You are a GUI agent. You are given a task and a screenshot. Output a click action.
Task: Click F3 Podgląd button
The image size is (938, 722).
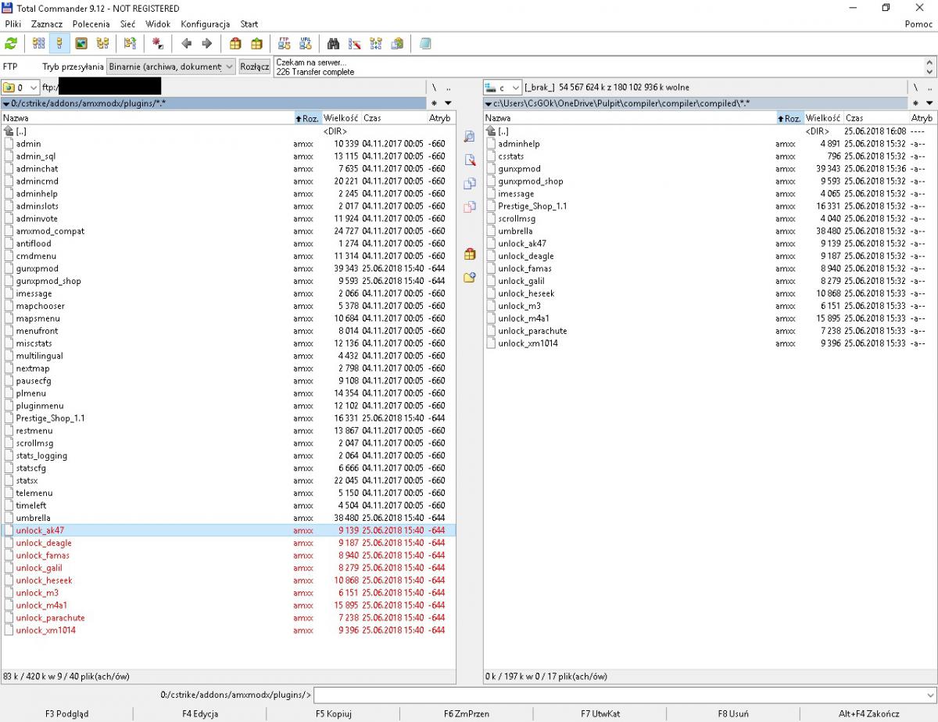pos(66,713)
